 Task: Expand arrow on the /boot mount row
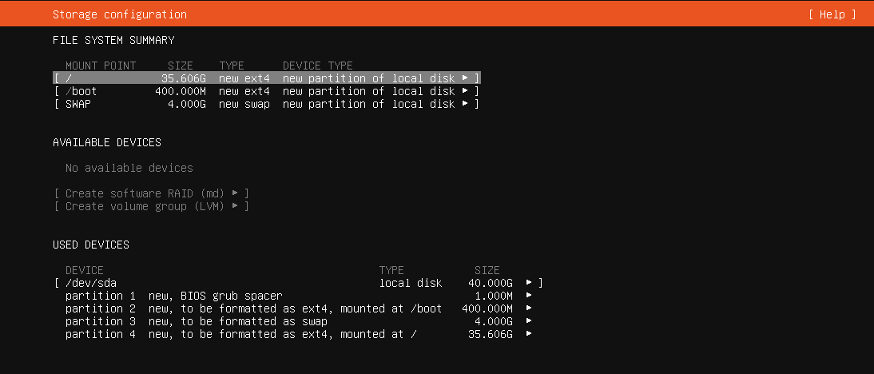466,91
